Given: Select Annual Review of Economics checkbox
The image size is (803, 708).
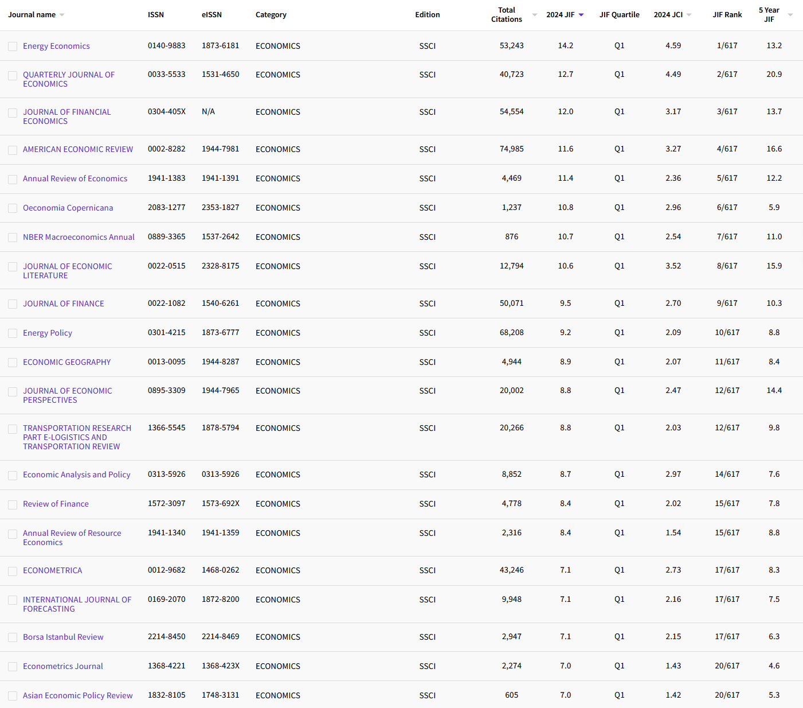Looking at the screenshot, I should pyautogui.click(x=13, y=180).
